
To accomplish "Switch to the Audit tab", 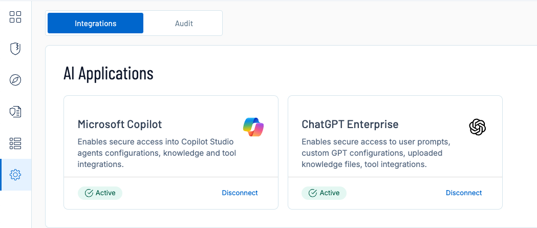I will [184, 23].
